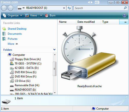Screen dimensions: 129x112
Task: Select 70 GIGS - SYSTEM (C:)
Action: pyautogui.click(x=28, y=64)
